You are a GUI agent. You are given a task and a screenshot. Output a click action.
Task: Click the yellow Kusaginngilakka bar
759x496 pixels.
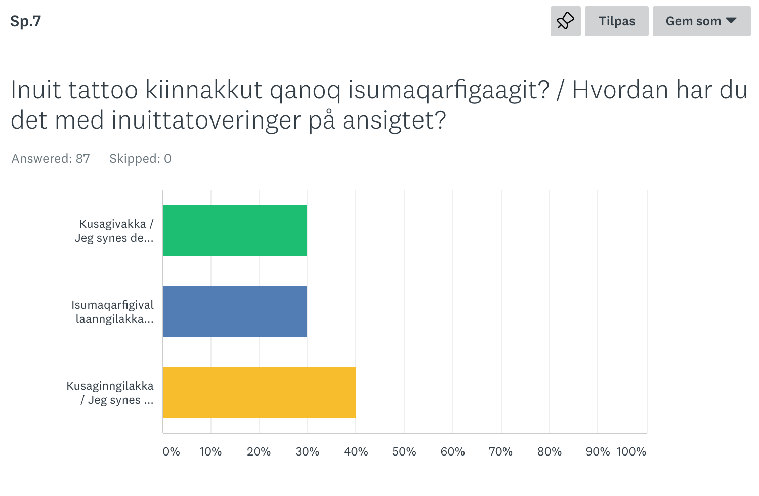(x=259, y=393)
